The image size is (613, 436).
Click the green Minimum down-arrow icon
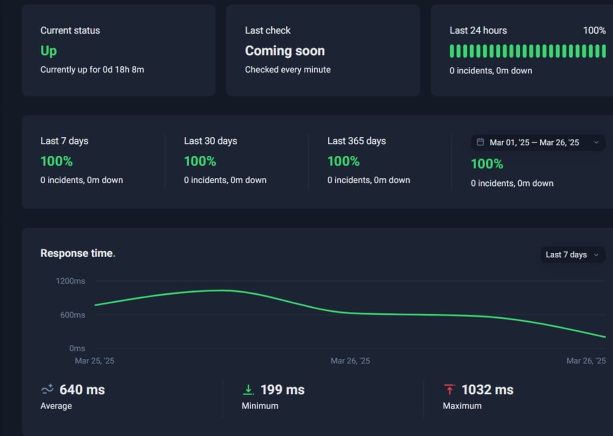point(249,389)
